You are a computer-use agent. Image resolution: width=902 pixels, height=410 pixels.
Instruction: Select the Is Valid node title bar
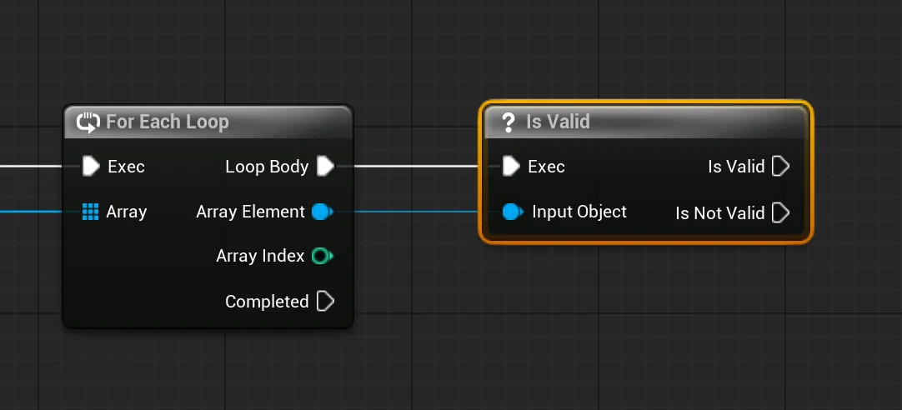click(x=645, y=122)
